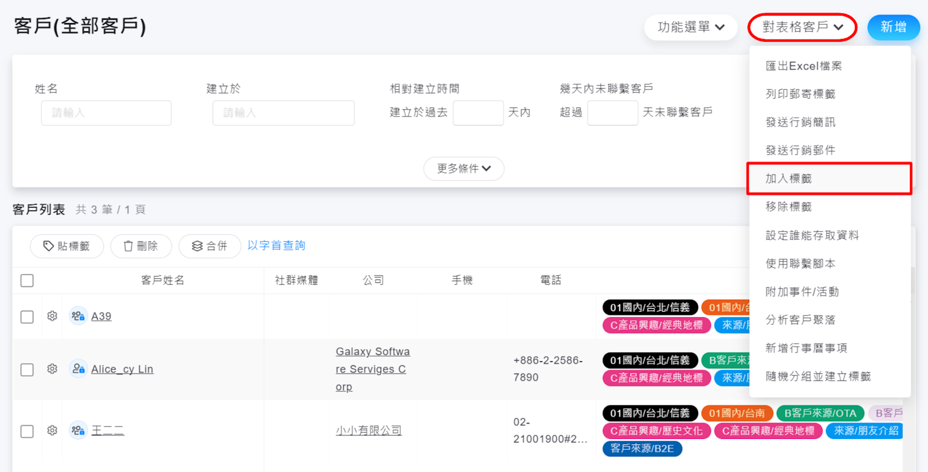Open the 以字首查詢 link
Image resolution: width=928 pixels, height=472 pixels.
[x=276, y=246]
